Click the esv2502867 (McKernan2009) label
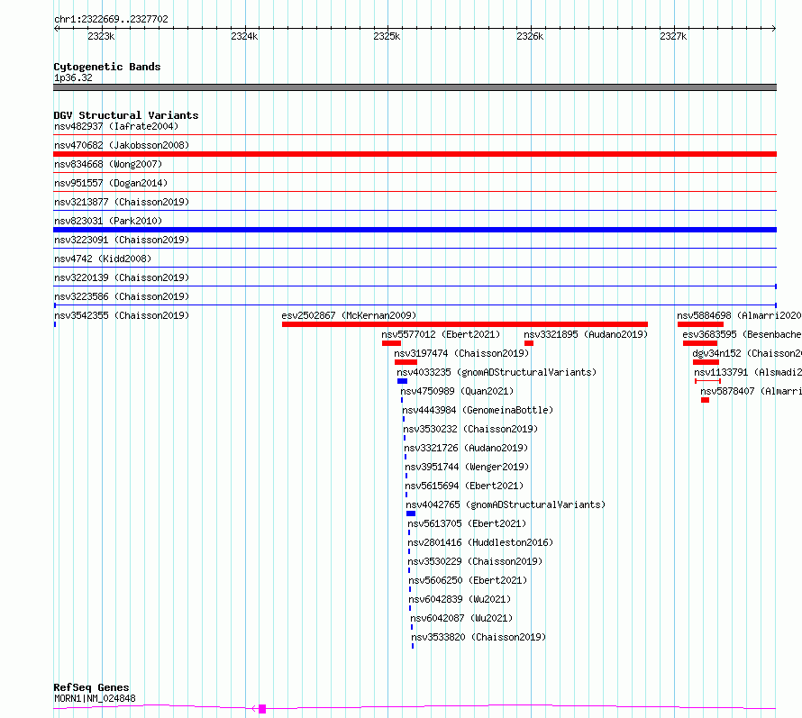802x718 pixels. tap(349, 315)
